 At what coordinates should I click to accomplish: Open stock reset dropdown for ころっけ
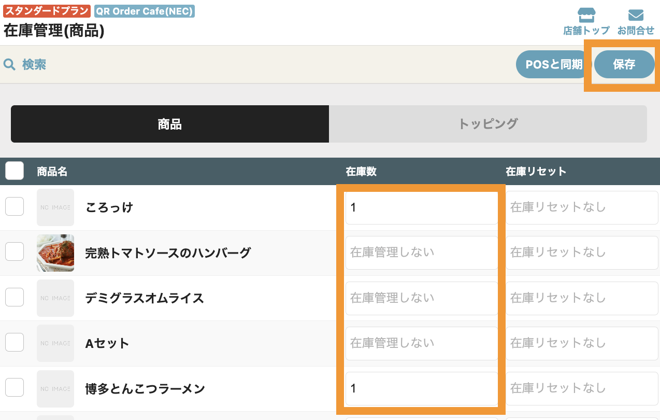click(x=582, y=207)
